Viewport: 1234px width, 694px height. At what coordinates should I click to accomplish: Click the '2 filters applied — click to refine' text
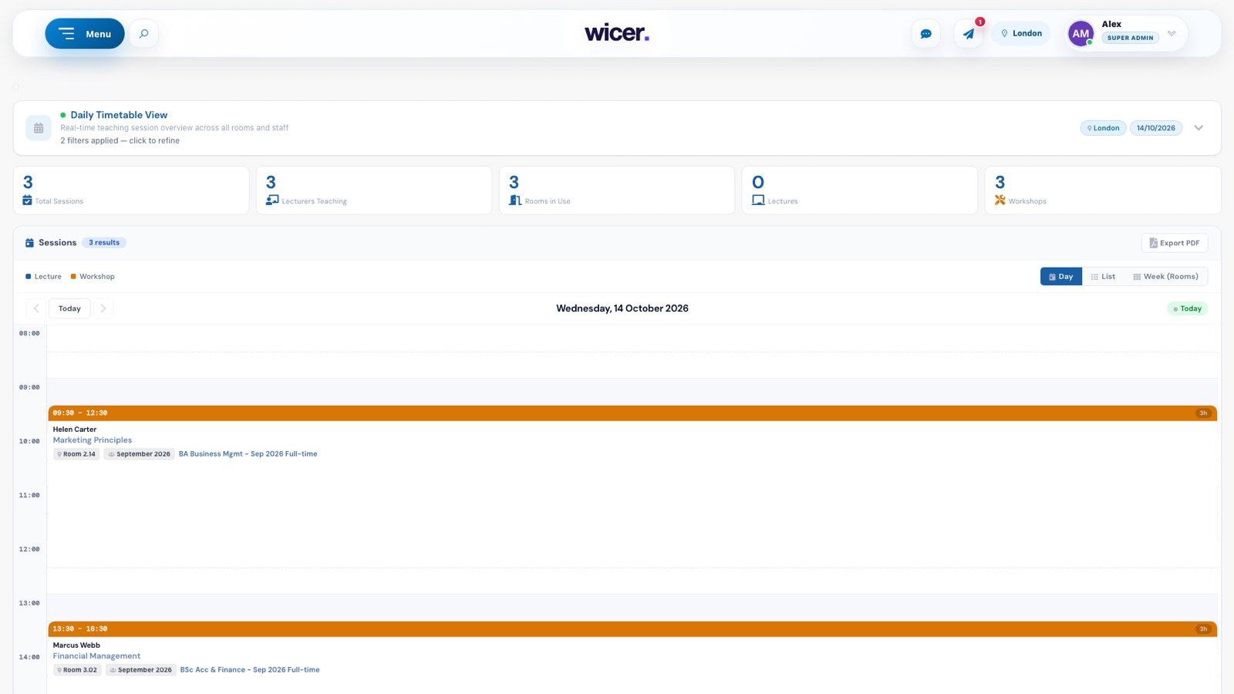point(120,141)
